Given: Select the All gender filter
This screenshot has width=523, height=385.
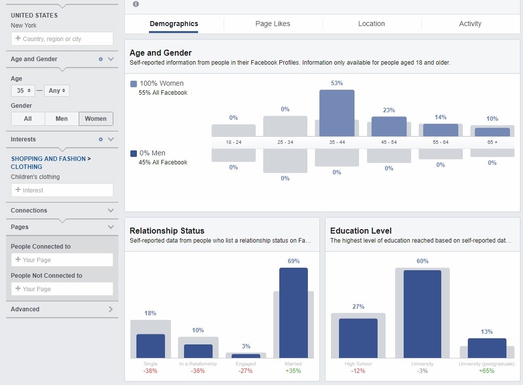Looking at the screenshot, I should [28, 119].
